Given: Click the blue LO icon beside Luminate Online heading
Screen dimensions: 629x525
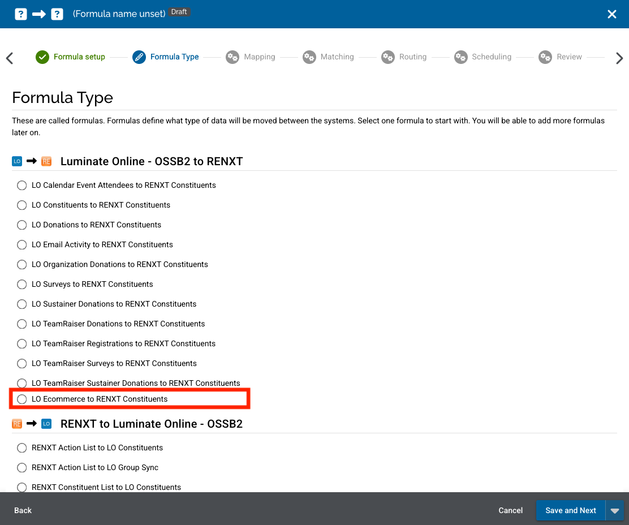Looking at the screenshot, I should (x=17, y=161).
